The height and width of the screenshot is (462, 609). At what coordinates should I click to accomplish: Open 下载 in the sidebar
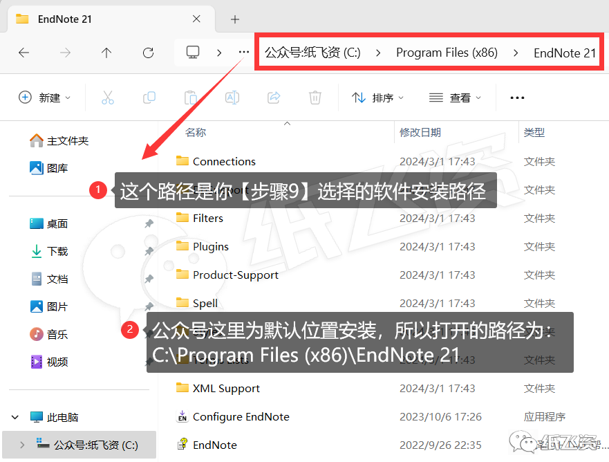48,251
